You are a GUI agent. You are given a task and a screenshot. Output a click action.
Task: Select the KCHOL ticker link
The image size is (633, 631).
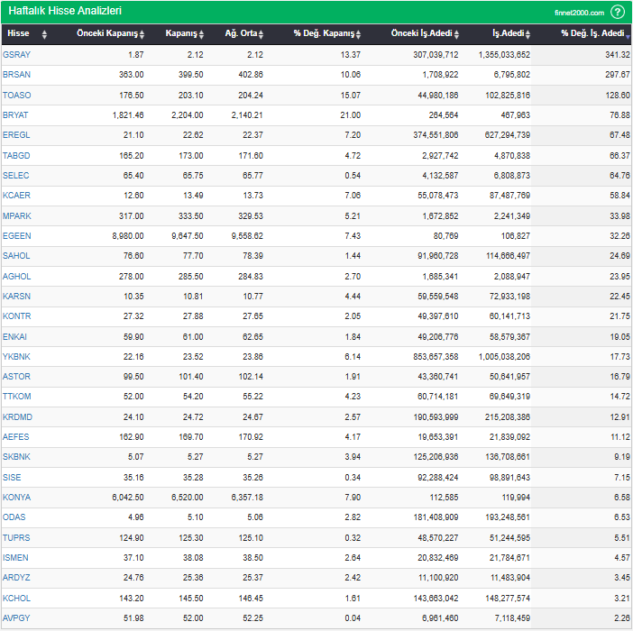[x=16, y=598]
